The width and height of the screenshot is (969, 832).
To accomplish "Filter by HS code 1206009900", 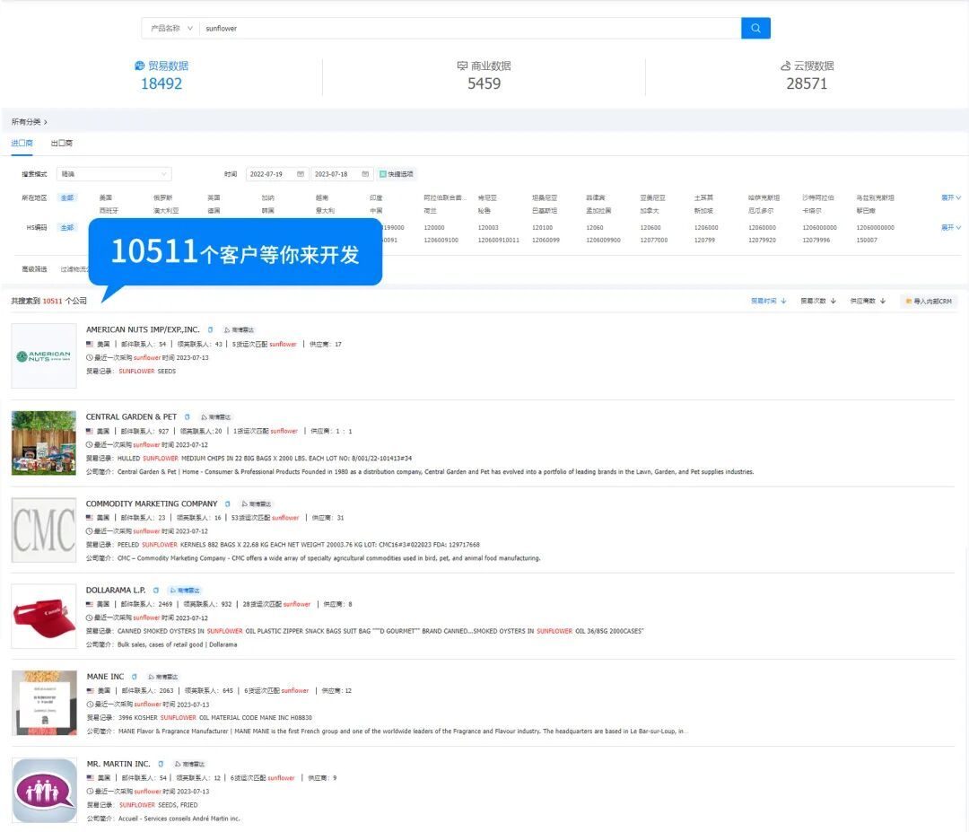I will coord(603,240).
